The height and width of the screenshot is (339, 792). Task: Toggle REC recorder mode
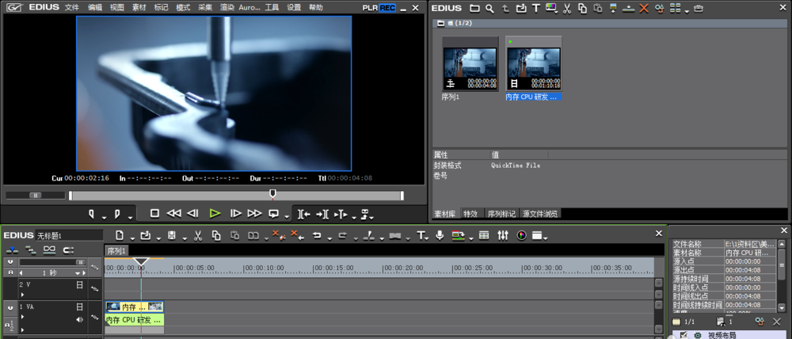[x=387, y=7]
